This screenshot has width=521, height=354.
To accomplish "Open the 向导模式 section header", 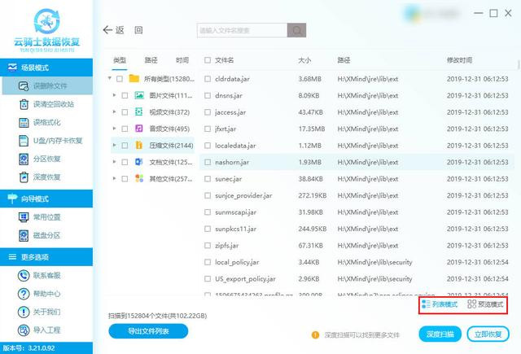I will pyautogui.click(x=46, y=199).
